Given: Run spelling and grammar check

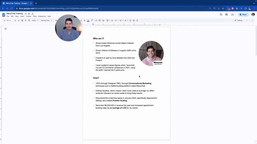Looking at the screenshot, I should 26,20.
